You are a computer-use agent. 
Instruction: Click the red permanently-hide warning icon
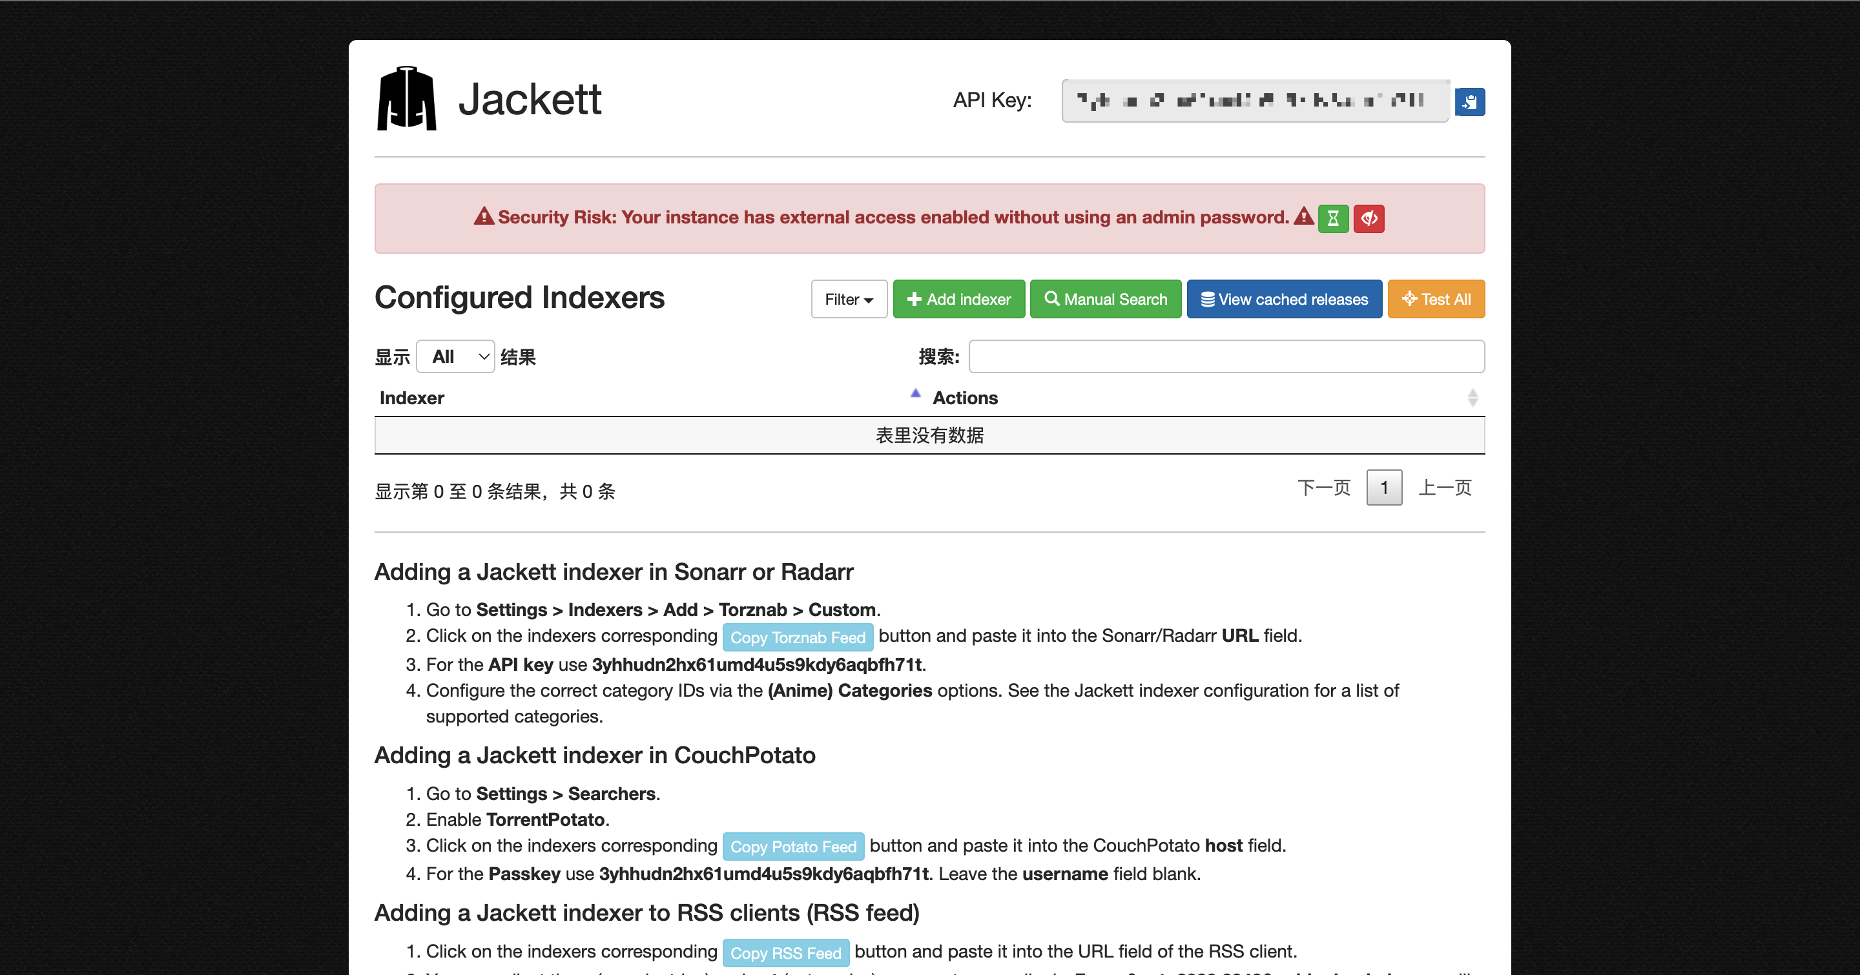point(1369,218)
